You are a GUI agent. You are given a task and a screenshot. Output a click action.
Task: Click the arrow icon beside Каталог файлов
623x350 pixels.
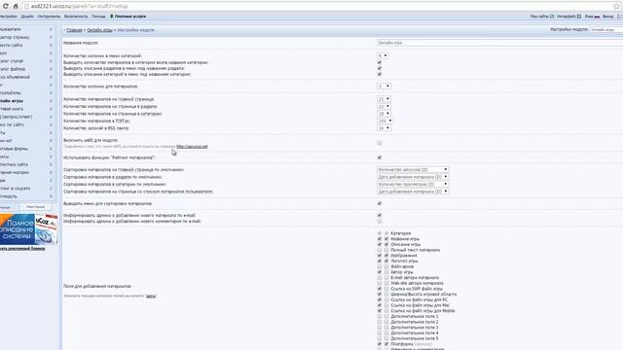pyautogui.click(x=51, y=69)
